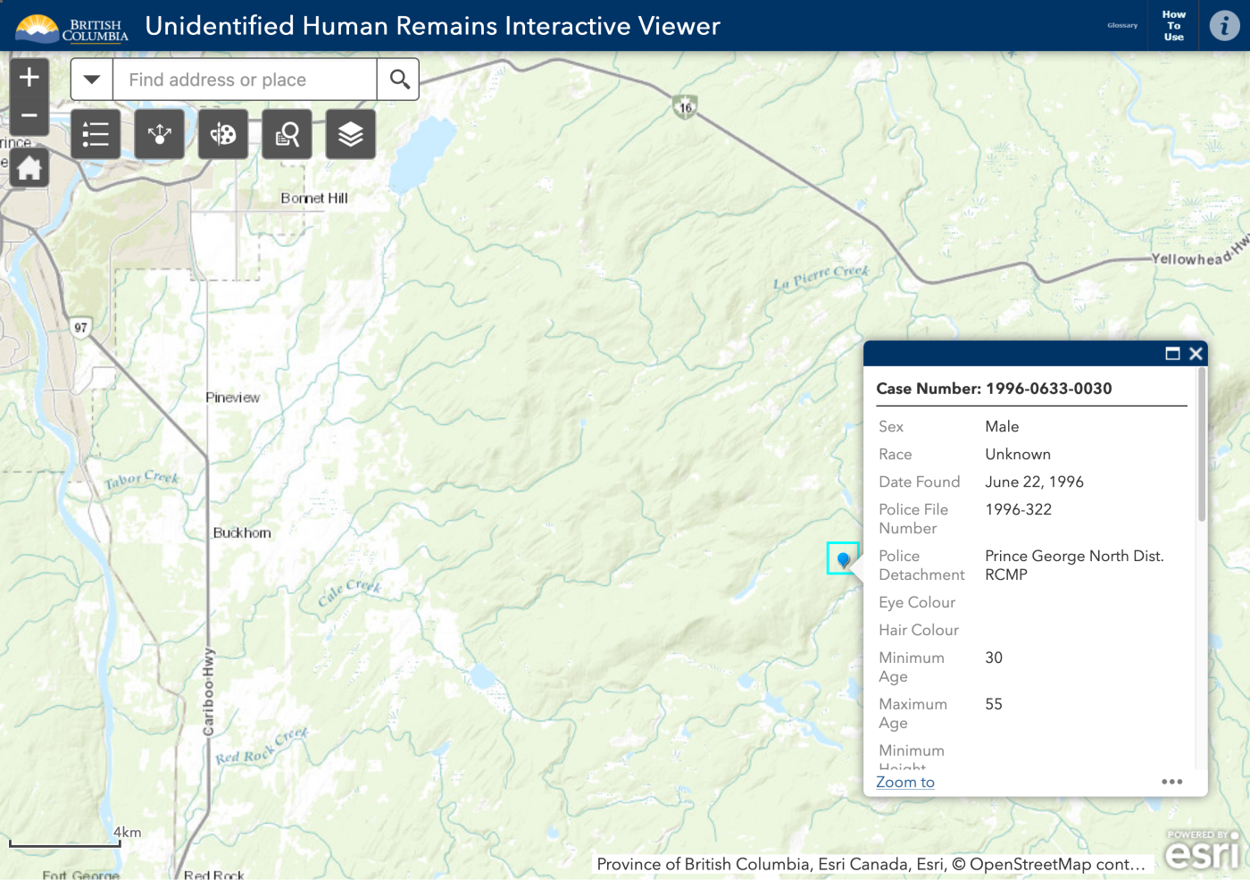This screenshot has width=1250, height=880.
Task: Open popup ellipsis options menu
Action: pos(1172,781)
